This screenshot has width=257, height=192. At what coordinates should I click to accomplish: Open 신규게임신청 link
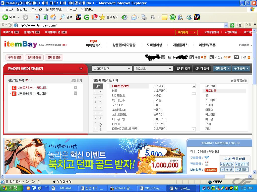tap(239, 80)
